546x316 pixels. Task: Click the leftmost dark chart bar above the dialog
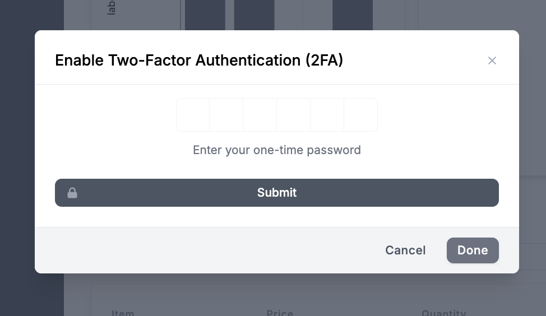[x=205, y=15]
